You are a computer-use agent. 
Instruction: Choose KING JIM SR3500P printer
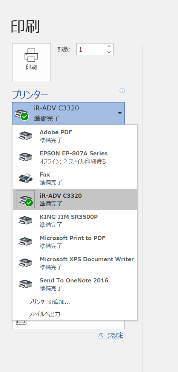click(75, 220)
